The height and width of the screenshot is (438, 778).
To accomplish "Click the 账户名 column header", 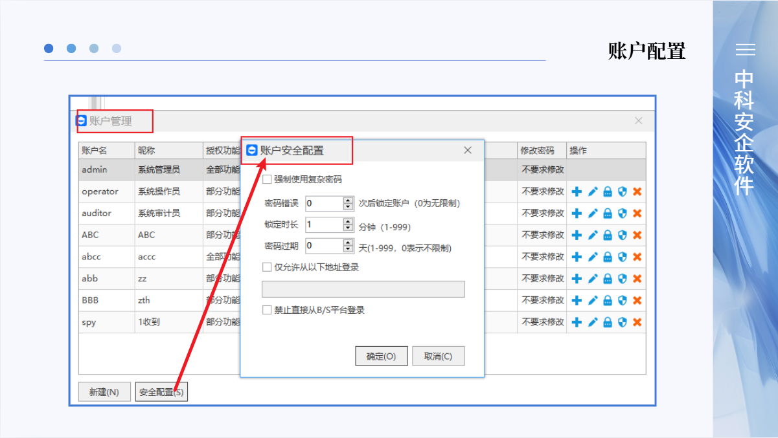I will (x=95, y=151).
